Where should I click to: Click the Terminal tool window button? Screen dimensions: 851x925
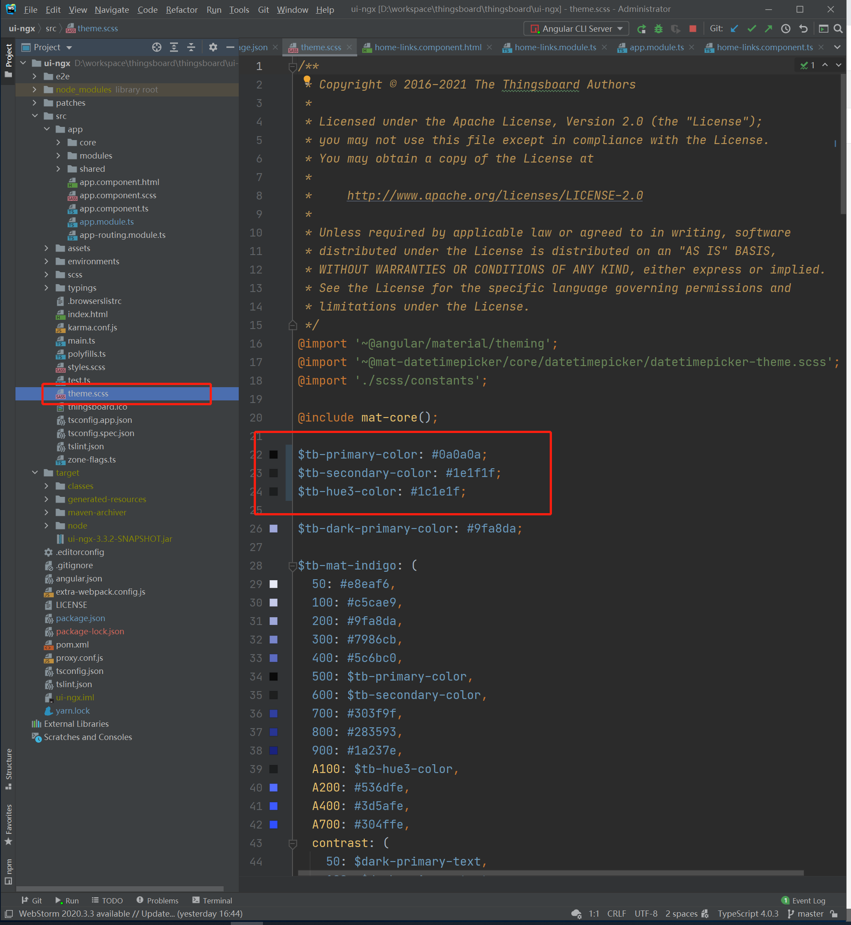[212, 900]
